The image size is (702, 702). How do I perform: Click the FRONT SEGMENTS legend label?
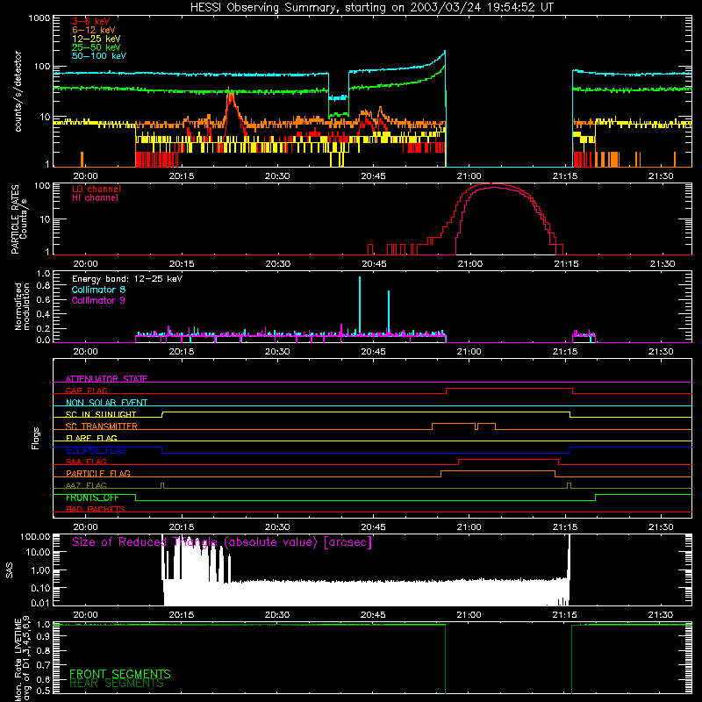(120, 674)
